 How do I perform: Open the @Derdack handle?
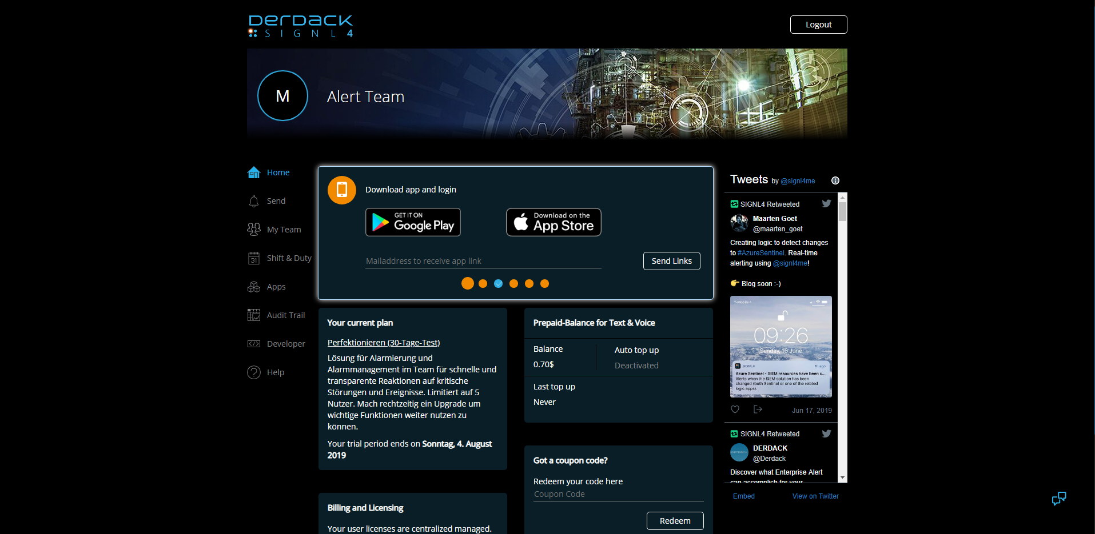769,459
